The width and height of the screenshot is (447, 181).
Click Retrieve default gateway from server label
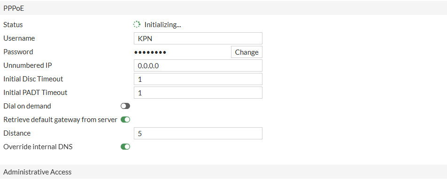[60, 120]
